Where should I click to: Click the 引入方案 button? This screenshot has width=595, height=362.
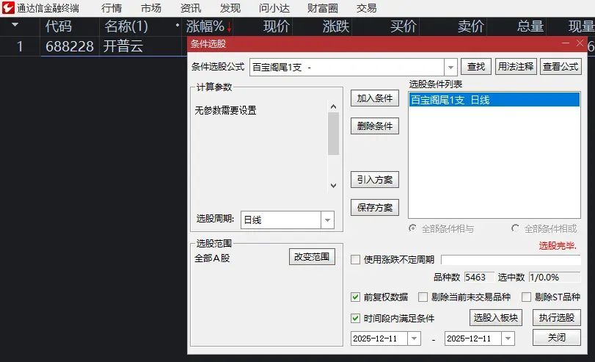coord(374,179)
